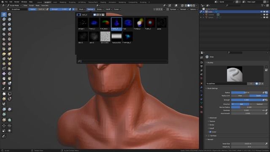The width and height of the screenshot is (270, 152).
Task: Select the Annotate tool
Action: pyautogui.click(x=4, y=136)
